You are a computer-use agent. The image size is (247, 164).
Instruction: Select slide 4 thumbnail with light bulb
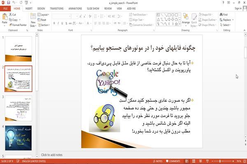[x=19, y=138]
